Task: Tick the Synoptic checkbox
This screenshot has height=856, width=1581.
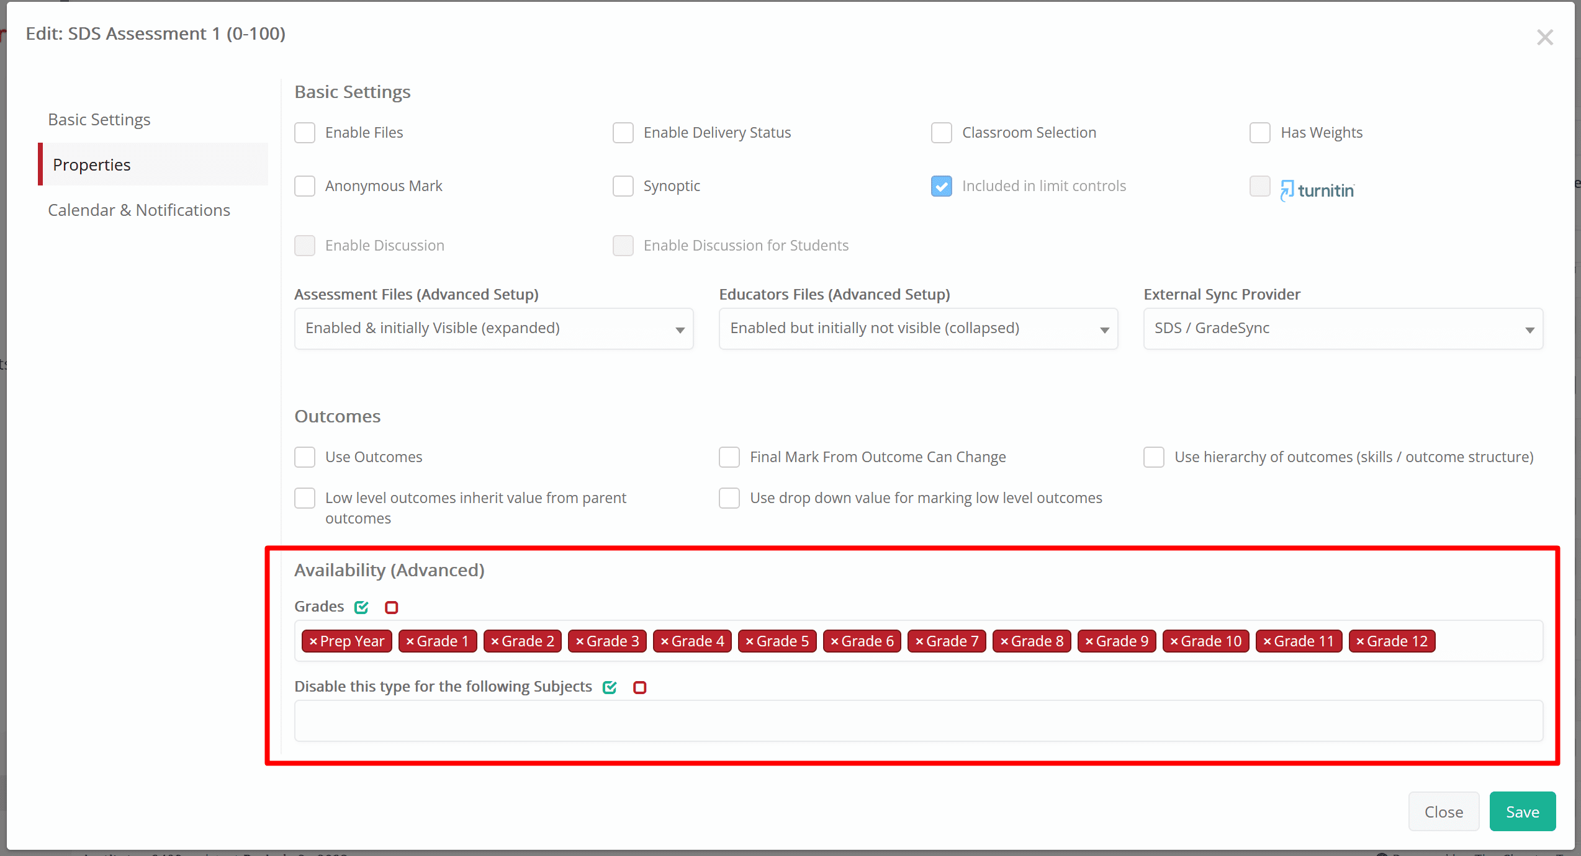Action: pyautogui.click(x=623, y=186)
